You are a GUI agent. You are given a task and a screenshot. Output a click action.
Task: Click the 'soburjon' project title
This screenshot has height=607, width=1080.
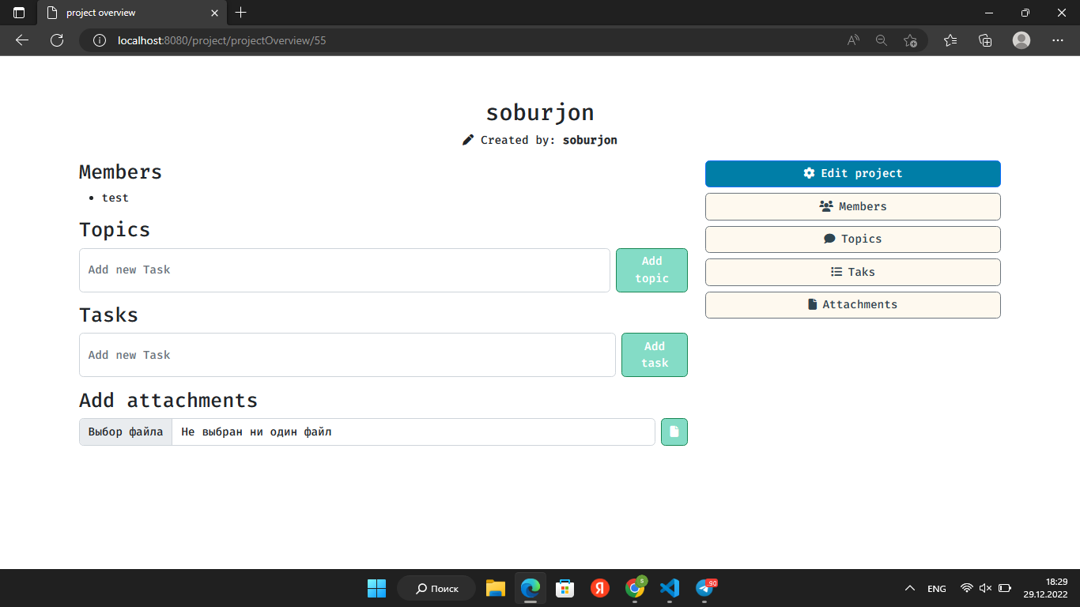[x=540, y=112]
